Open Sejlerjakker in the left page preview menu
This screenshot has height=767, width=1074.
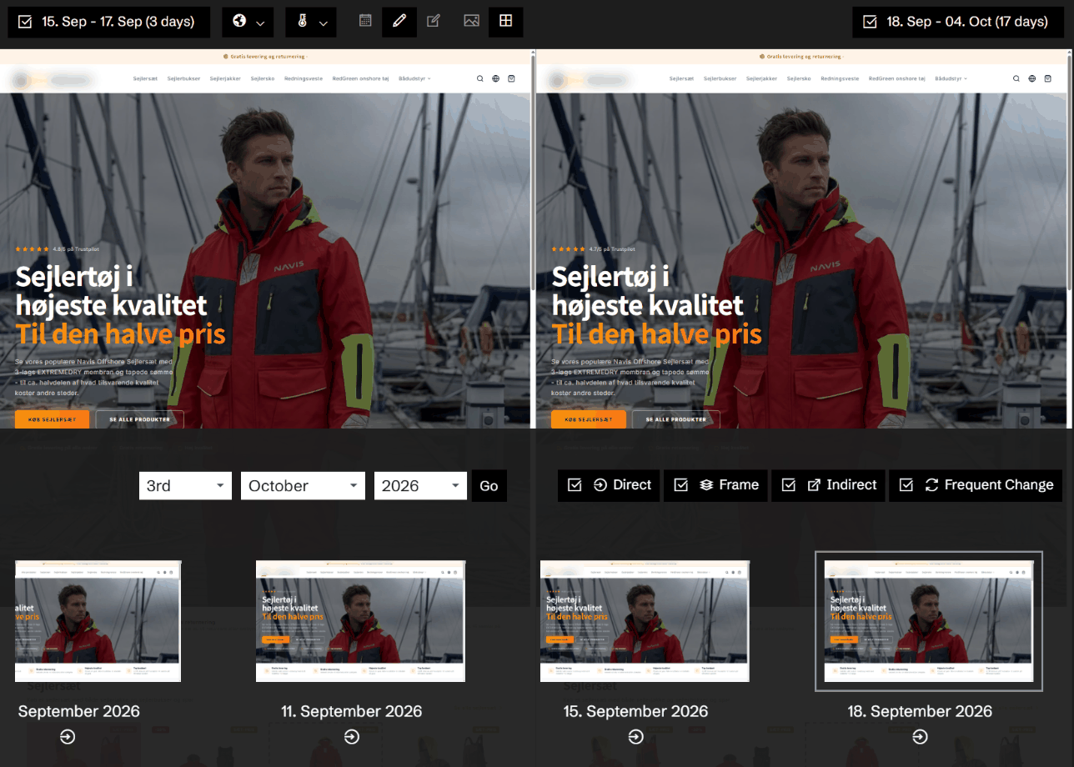225,78
